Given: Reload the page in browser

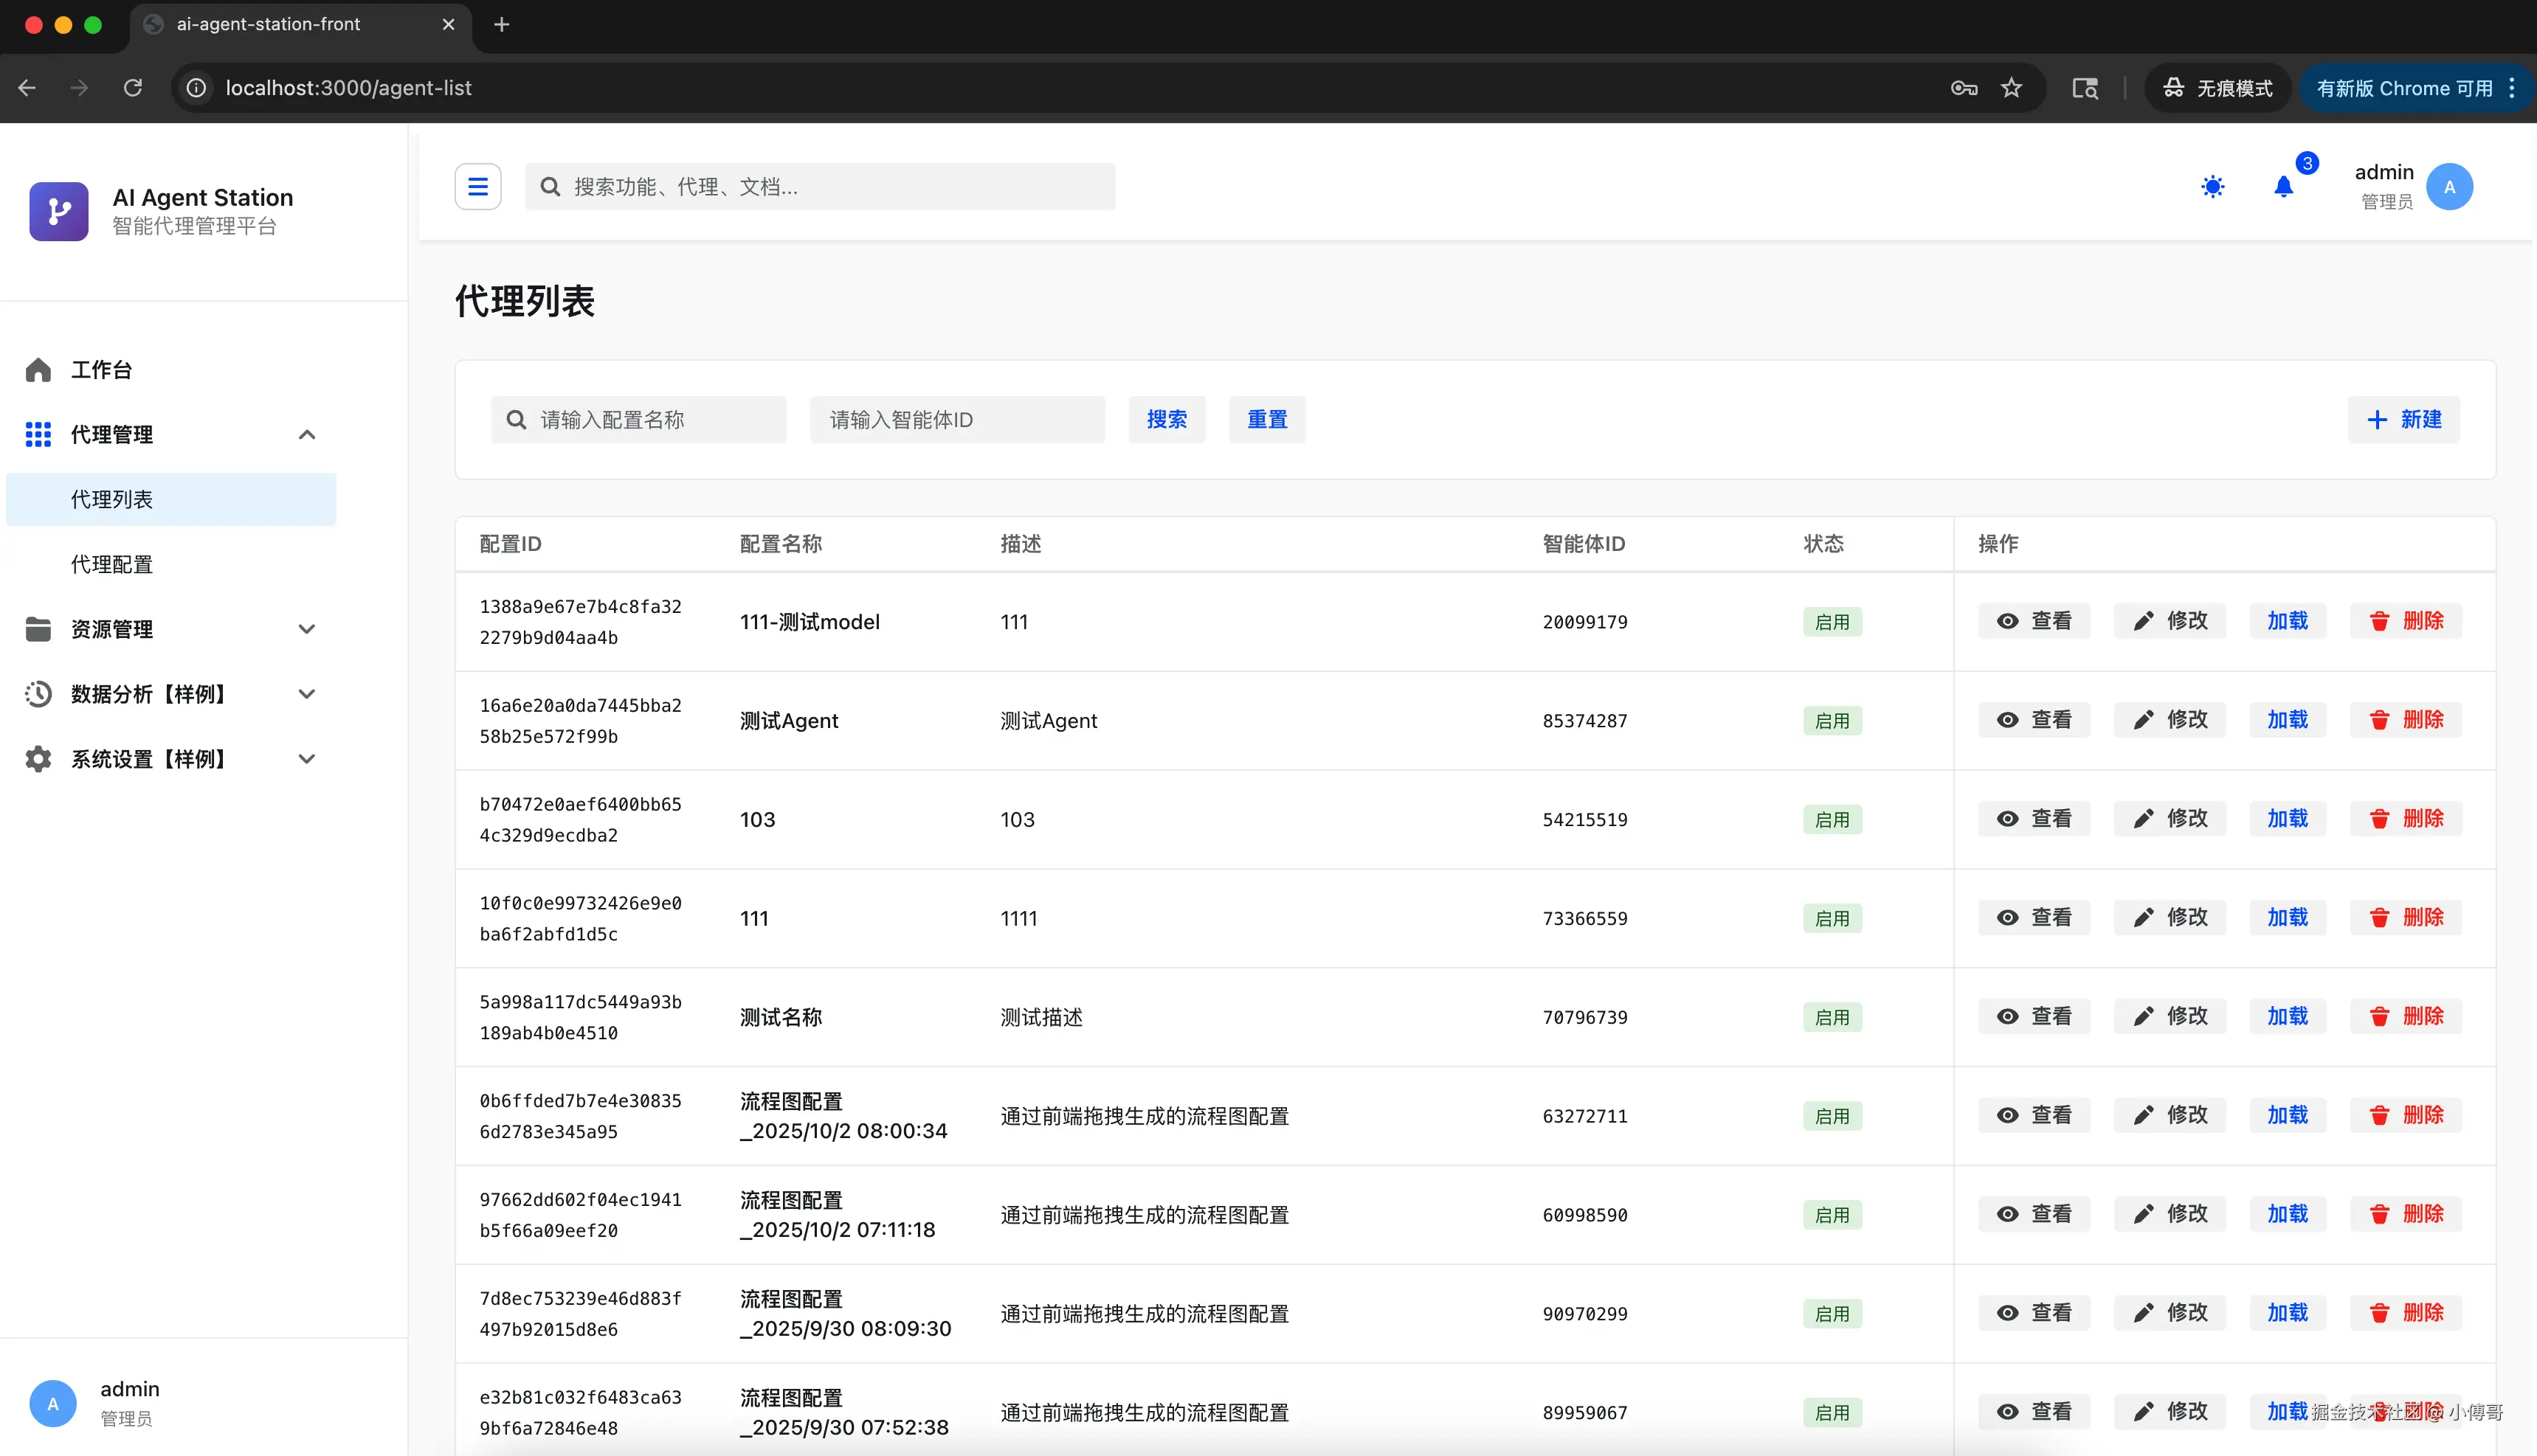Looking at the screenshot, I should 133,88.
